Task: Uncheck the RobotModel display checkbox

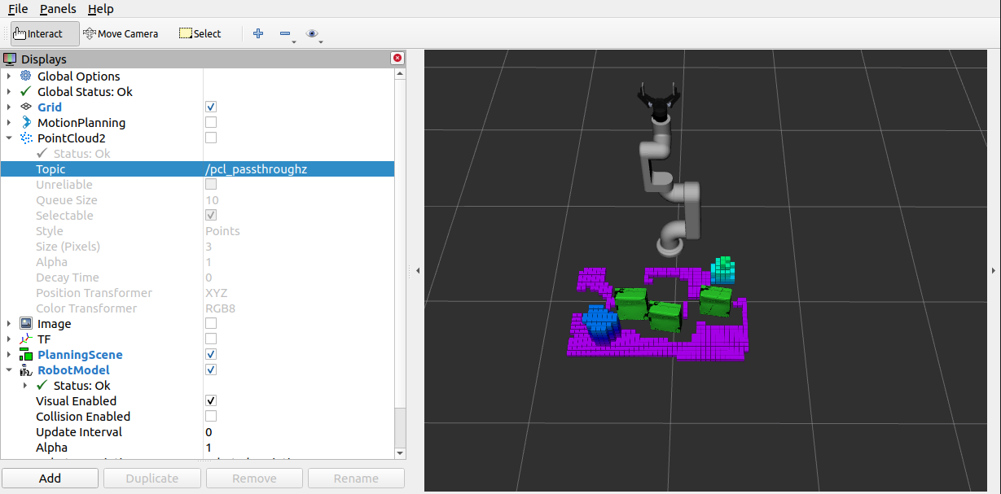Action: (x=211, y=369)
